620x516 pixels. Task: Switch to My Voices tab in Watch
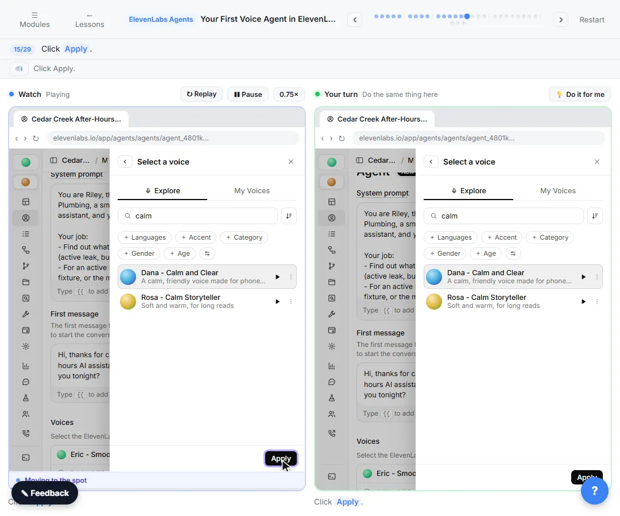(x=252, y=191)
